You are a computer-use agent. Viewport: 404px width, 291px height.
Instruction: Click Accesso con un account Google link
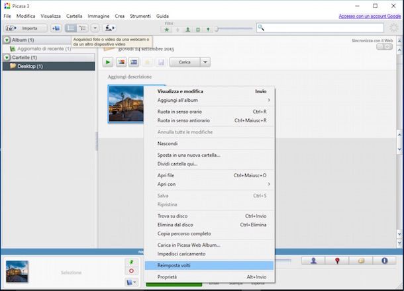[369, 15]
